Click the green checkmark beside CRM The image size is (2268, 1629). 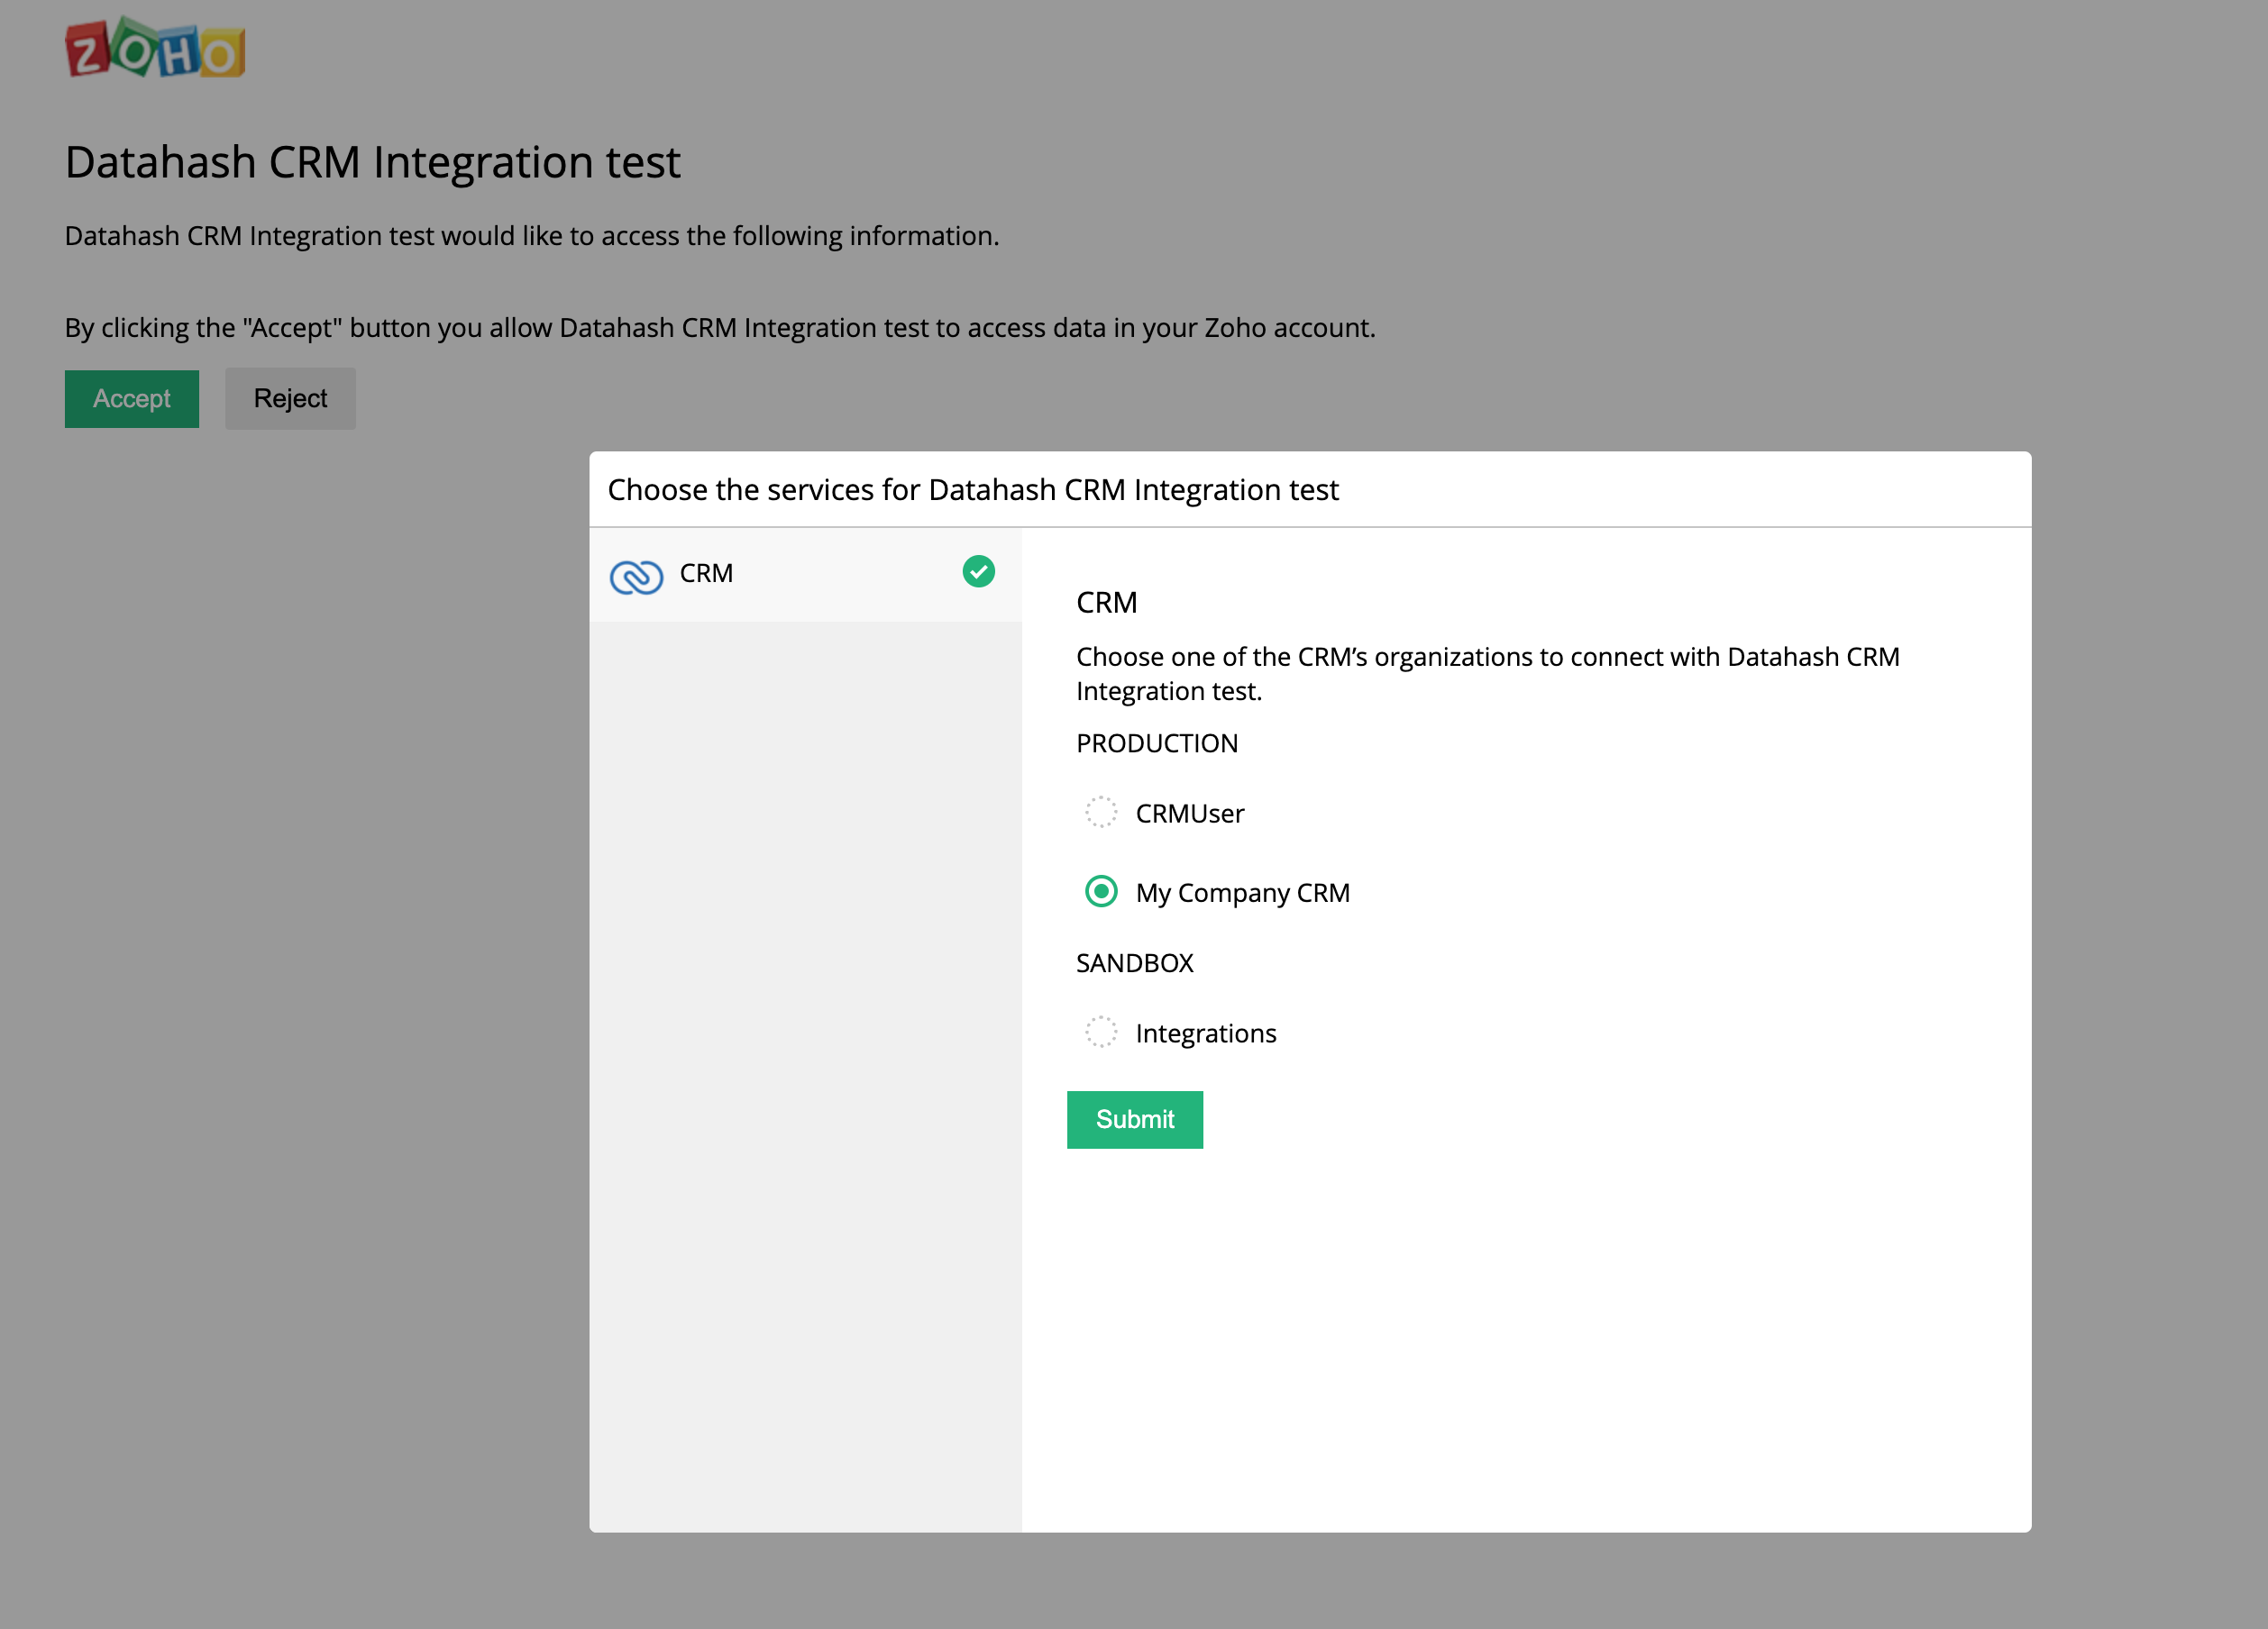point(978,570)
